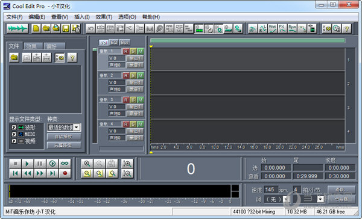Click the FX envelope toolbar icon

coord(282,28)
